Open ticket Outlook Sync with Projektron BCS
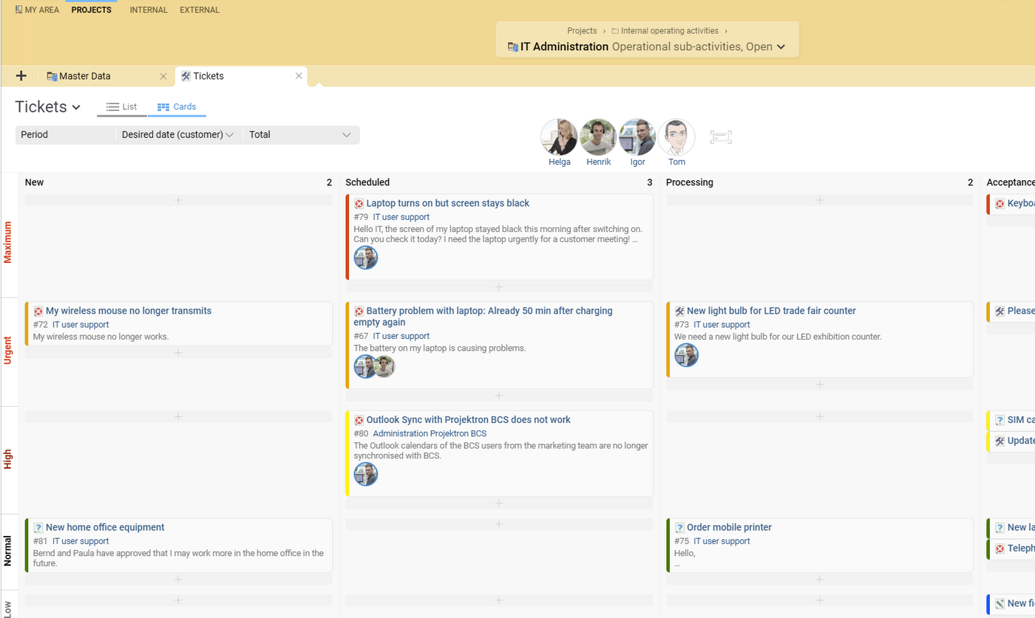1035x618 pixels. [468, 420]
